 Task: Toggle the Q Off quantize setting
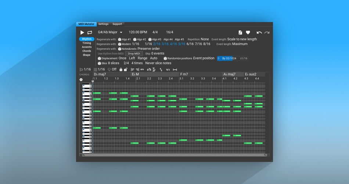click(x=112, y=69)
